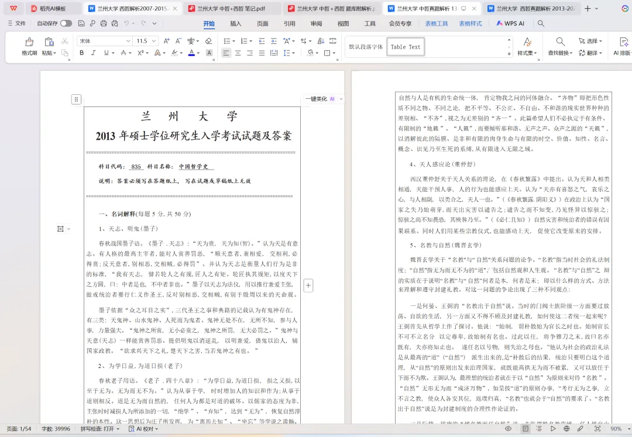
Task: Center align the paragraph
Action: (238, 53)
